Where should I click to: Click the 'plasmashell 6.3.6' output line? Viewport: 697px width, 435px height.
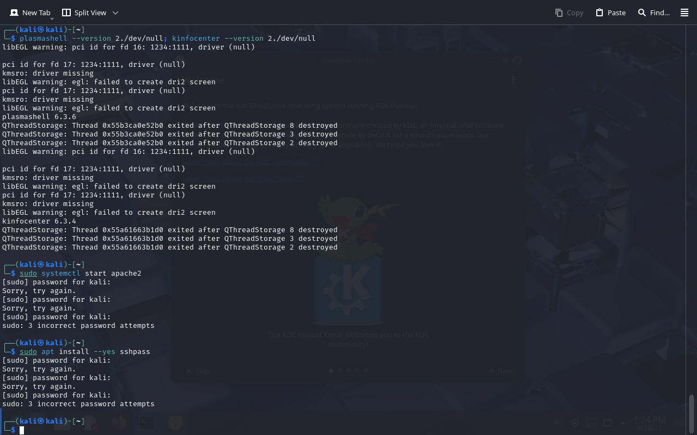click(x=39, y=117)
